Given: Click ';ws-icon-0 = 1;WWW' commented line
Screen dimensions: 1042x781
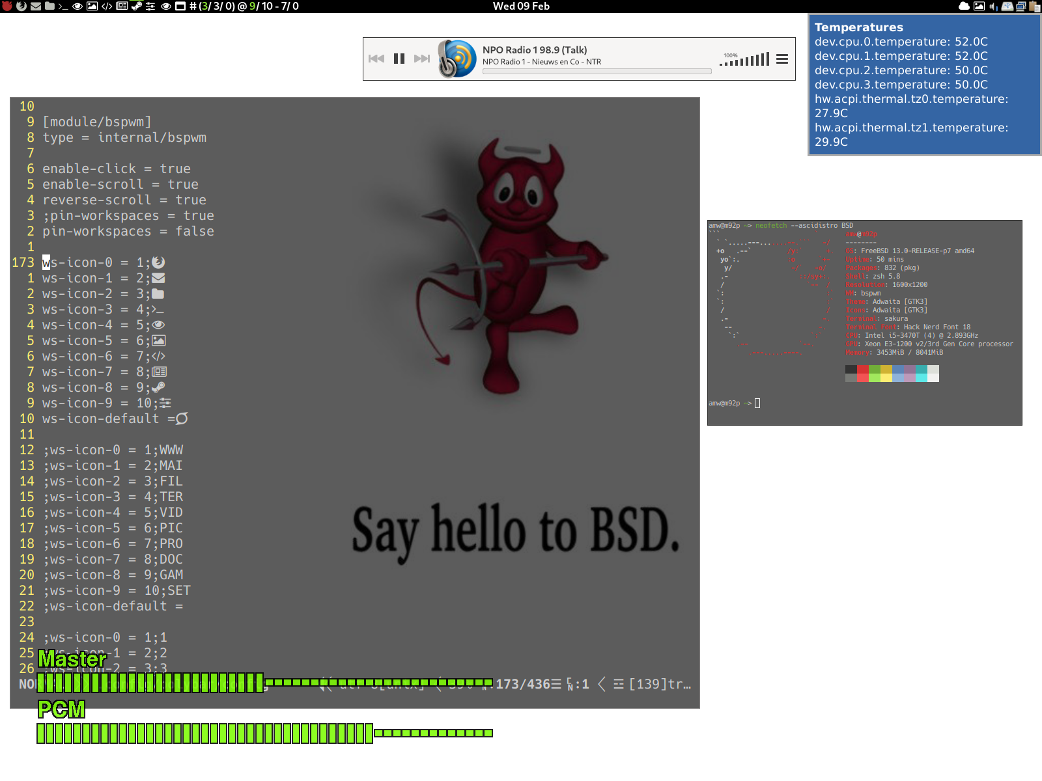Looking at the screenshot, I should [113, 450].
